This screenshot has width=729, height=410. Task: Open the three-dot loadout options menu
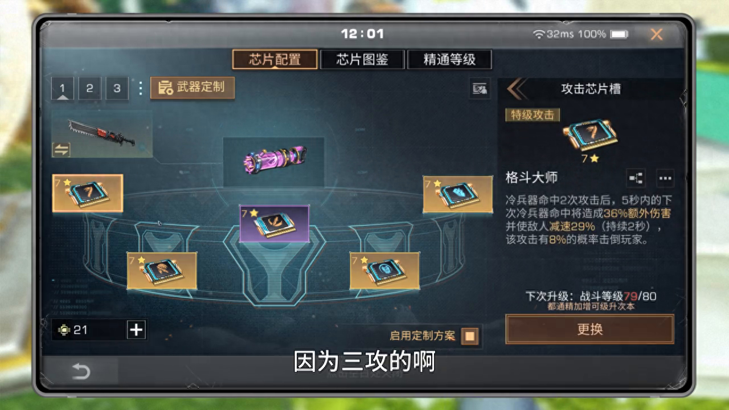(x=140, y=88)
